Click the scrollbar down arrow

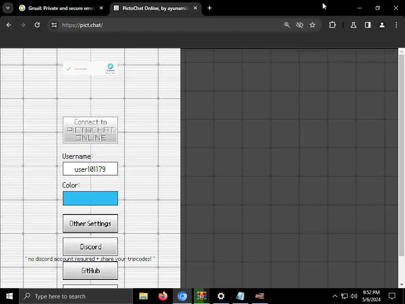(x=401, y=285)
